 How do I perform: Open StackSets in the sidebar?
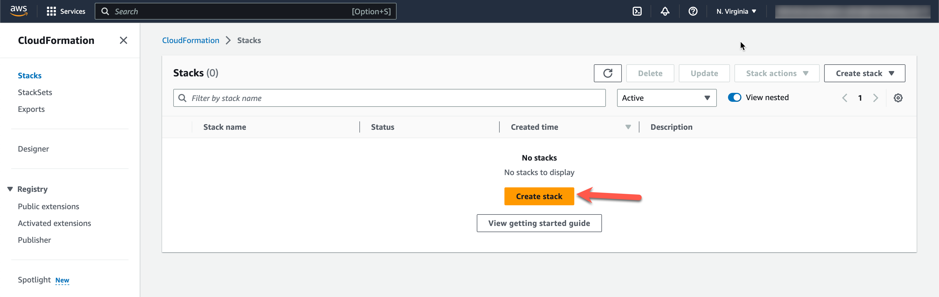[x=35, y=92]
